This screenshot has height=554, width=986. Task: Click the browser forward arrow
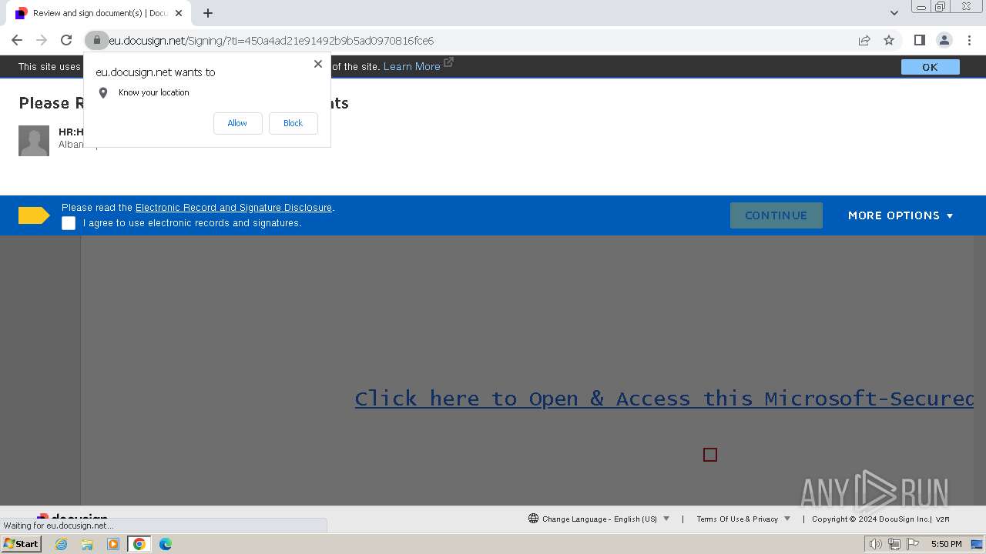pyautogui.click(x=42, y=40)
